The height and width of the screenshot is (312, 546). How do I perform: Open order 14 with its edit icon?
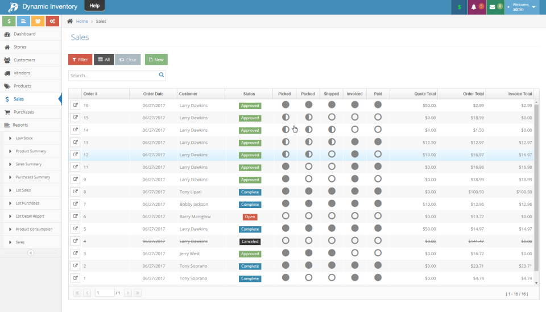pyautogui.click(x=75, y=130)
